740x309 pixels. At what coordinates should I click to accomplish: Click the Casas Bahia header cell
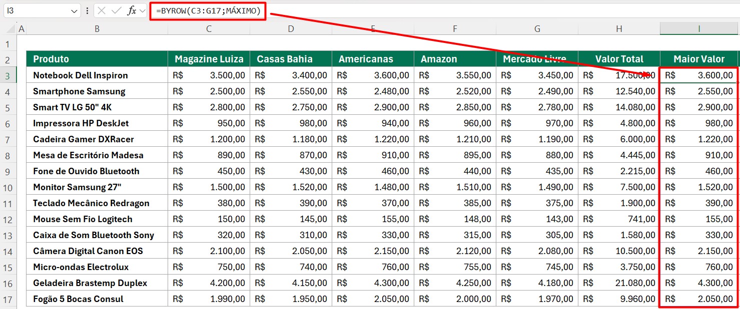(x=291, y=59)
